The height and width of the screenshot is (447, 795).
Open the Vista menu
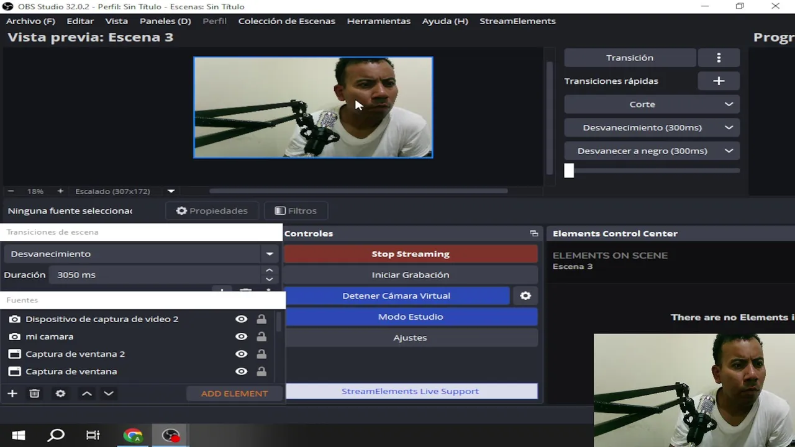click(117, 21)
